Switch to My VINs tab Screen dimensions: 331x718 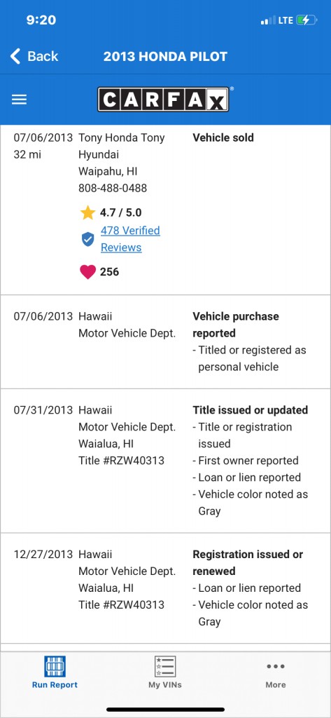[x=165, y=672]
